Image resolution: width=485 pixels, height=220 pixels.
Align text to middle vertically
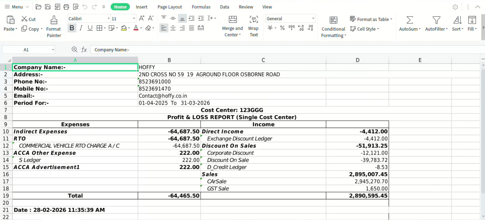(x=173, y=18)
